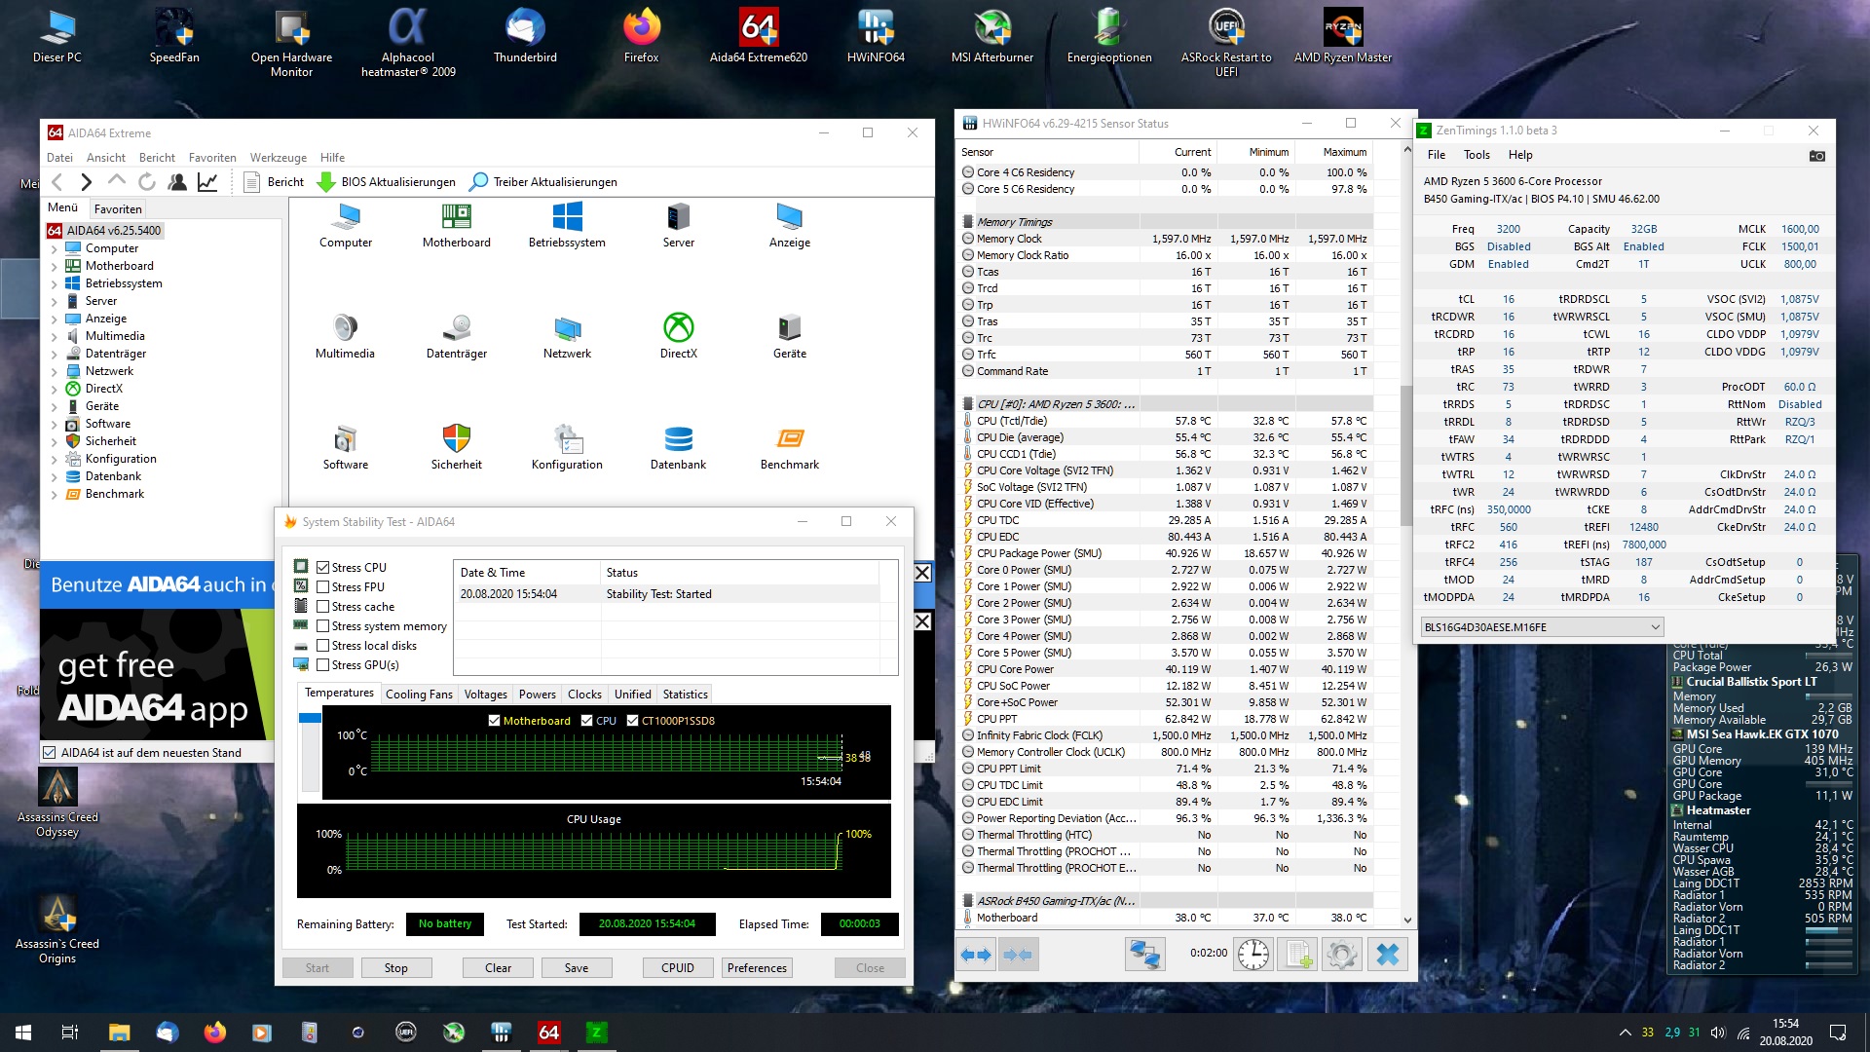
Task: Launch MSI Afterburner desktop shortcut
Action: (991, 29)
